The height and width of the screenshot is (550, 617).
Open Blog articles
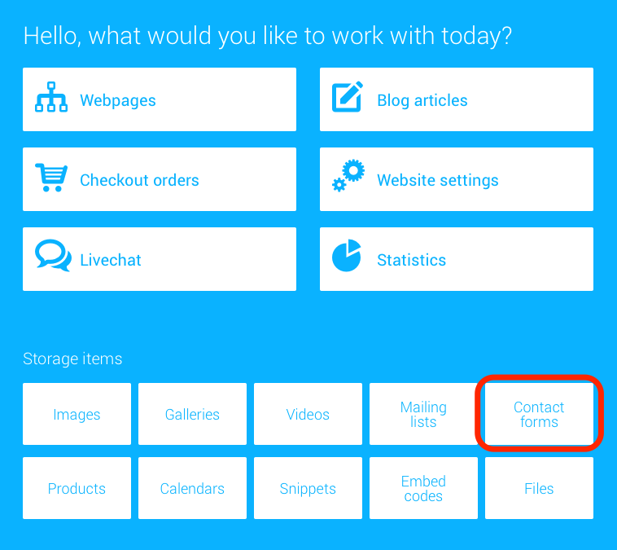pyautogui.click(x=457, y=99)
